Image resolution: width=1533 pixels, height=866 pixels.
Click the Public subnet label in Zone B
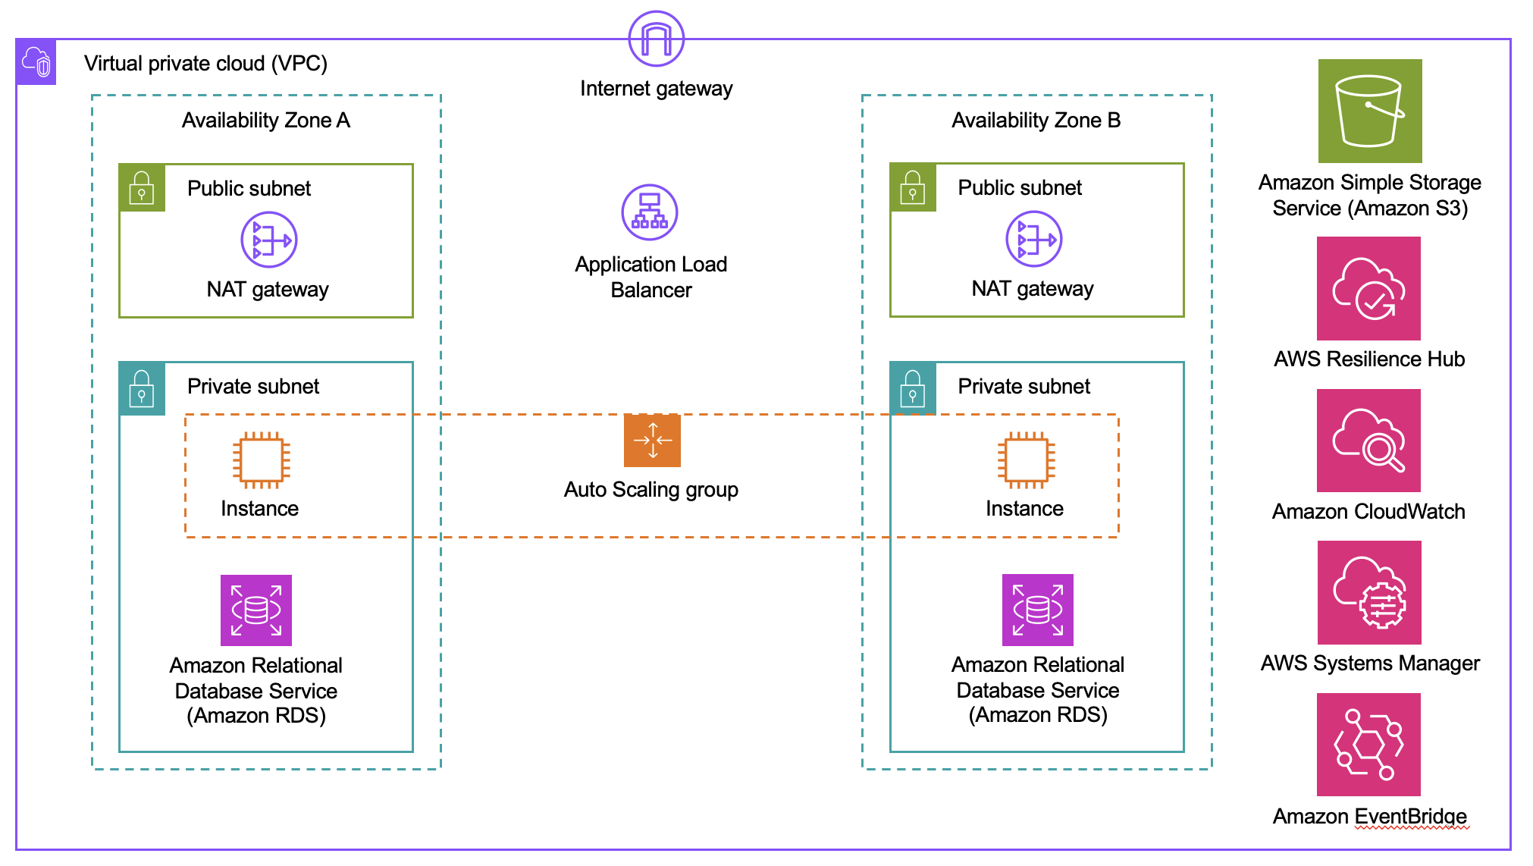click(1002, 181)
